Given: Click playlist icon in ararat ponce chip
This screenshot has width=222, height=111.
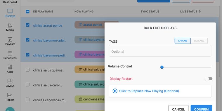Looking at the screenshot, I should 81,25.
